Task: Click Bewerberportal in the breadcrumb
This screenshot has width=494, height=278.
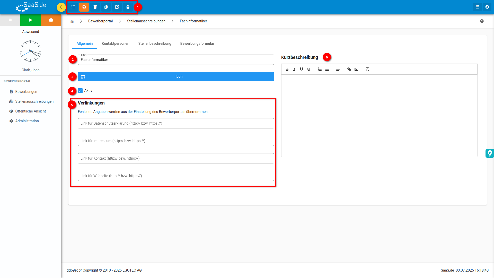Action: (x=101, y=21)
